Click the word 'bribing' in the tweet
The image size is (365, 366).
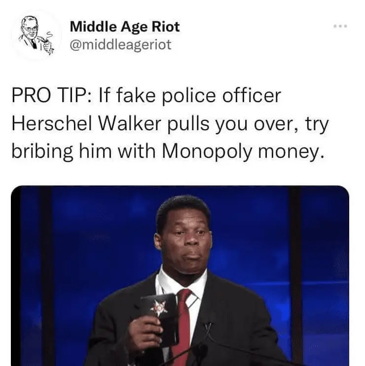point(42,151)
